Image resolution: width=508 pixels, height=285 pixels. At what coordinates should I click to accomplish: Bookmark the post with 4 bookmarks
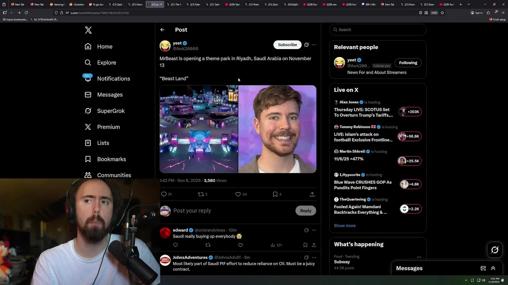(277, 194)
